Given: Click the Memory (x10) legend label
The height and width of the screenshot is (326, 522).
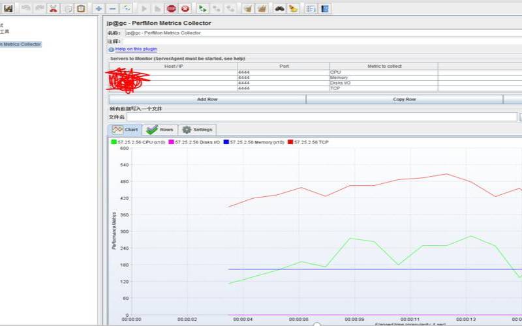Looking at the screenshot, I should point(256,142).
